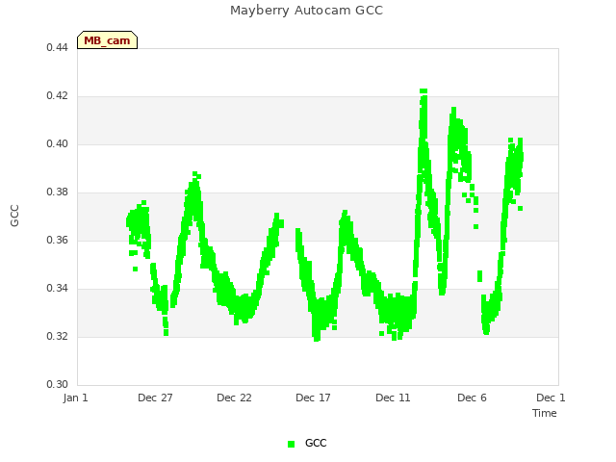
Task: Click the Dec 27 x-axis label
Action: tap(155, 398)
